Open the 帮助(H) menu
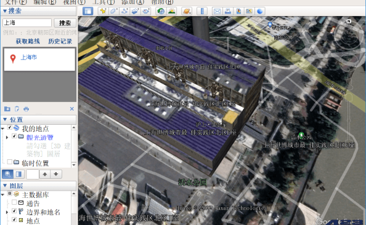 (x=162, y=2)
